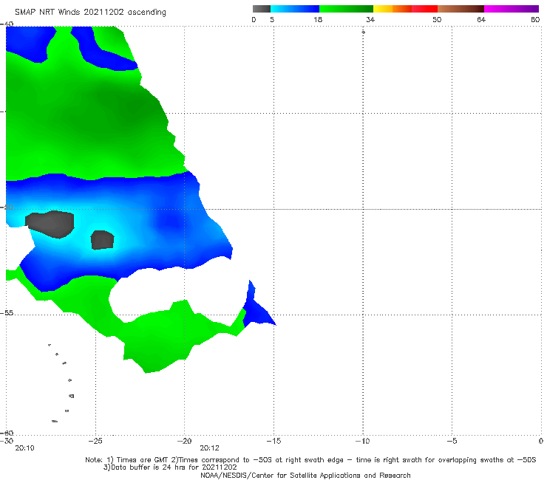Click the gray segment of the wind color bar

261,9
